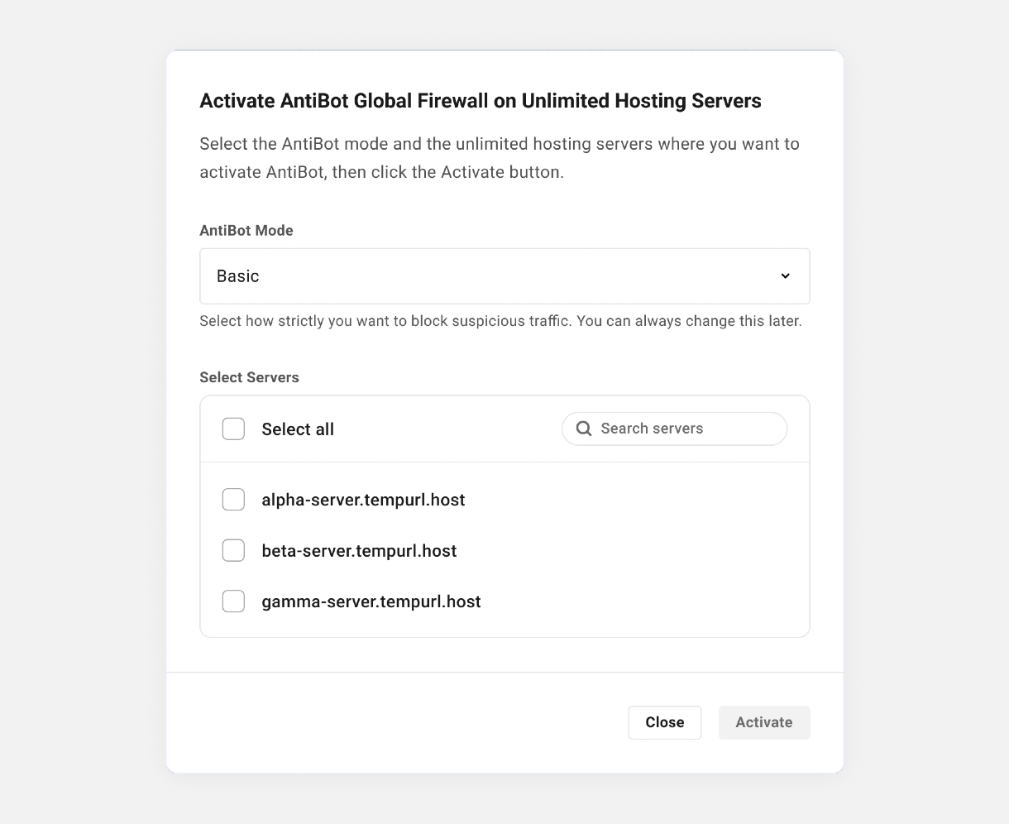Screen dimensions: 1009x824
Task: Check the Select all checkbox
Action: [233, 429]
